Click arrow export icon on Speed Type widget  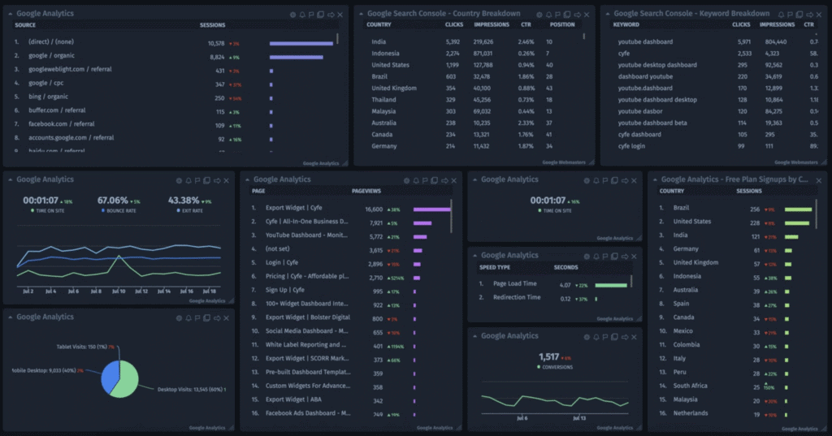tap(623, 256)
